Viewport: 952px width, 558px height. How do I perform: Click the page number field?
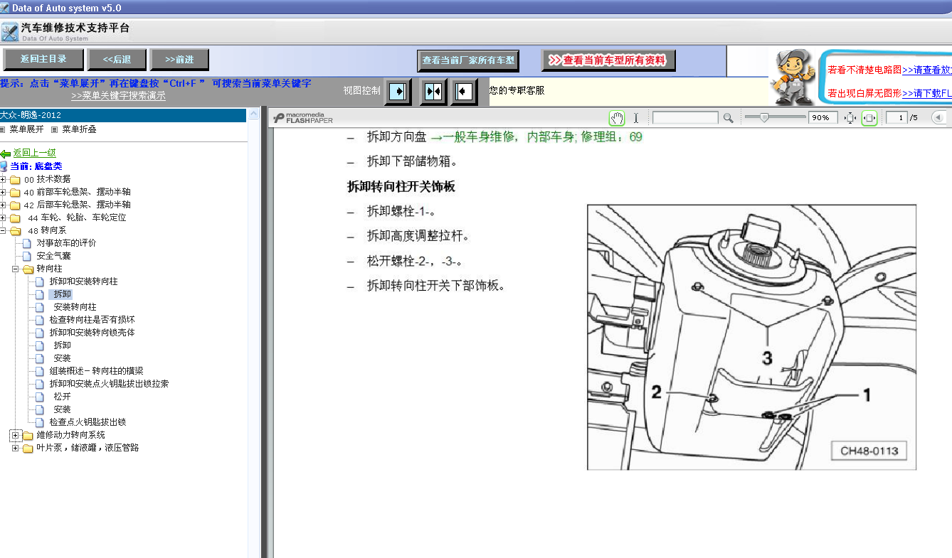pyautogui.click(x=896, y=118)
